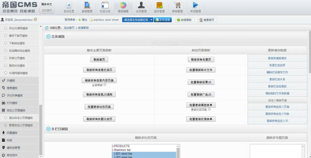Select JS调用登陆模板 radio option
311x158 pixels.
[x=5, y=73]
